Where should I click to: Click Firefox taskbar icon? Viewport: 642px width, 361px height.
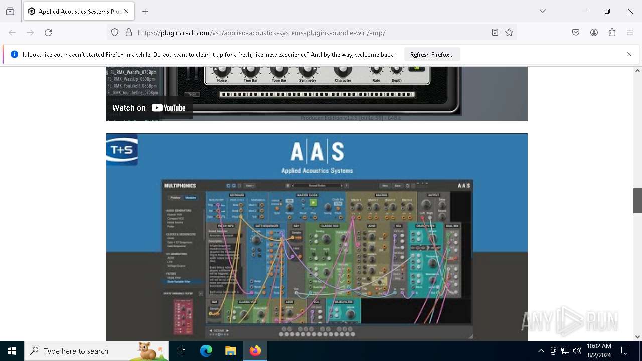point(255,351)
